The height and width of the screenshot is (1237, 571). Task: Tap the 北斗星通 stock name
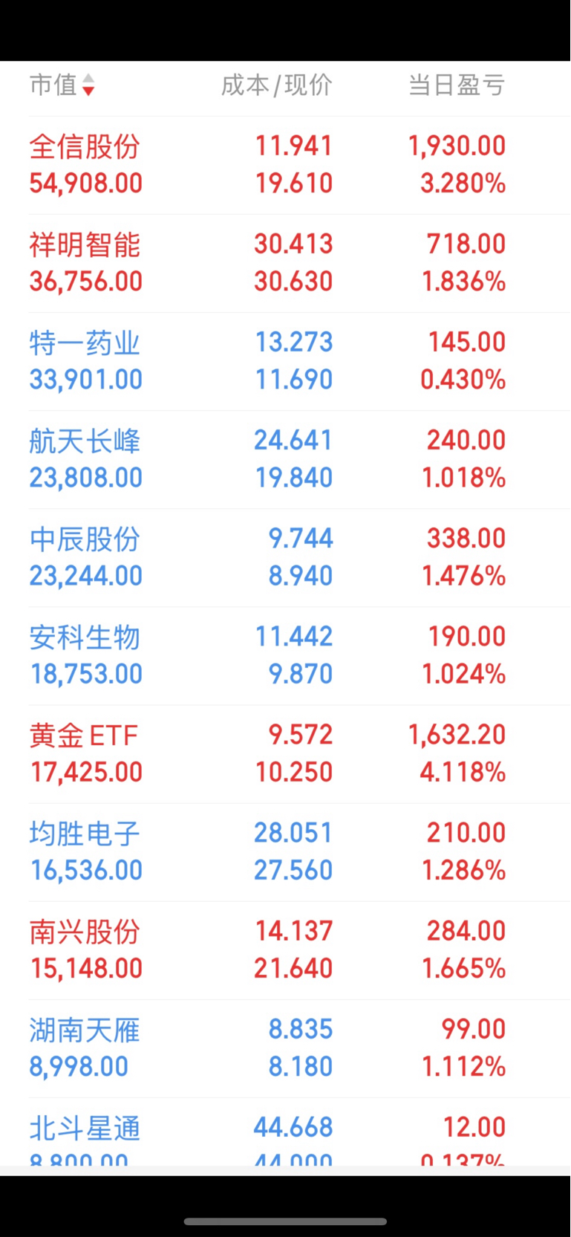tap(85, 1128)
